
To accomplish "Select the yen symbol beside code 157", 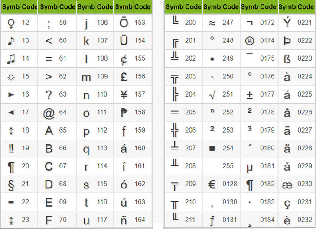I will click(x=124, y=94).
